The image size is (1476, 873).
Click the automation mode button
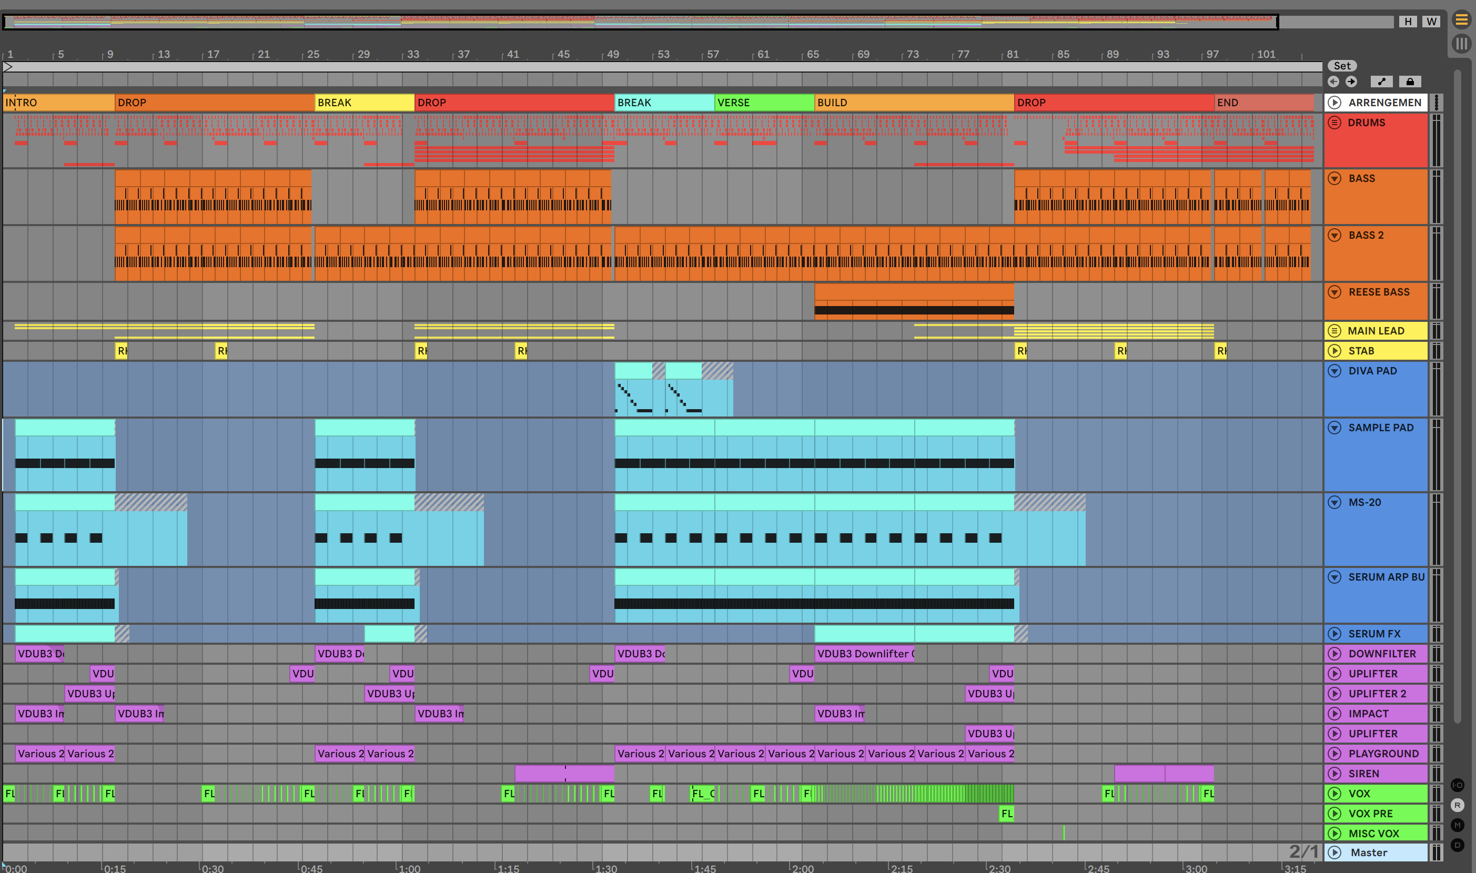tap(1381, 82)
